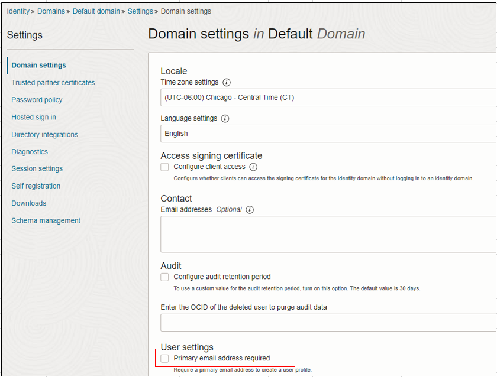
Task: Click the Settings breadcrumb link
Action: coord(140,11)
